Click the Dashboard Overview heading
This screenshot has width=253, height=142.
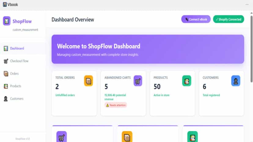point(73,20)
